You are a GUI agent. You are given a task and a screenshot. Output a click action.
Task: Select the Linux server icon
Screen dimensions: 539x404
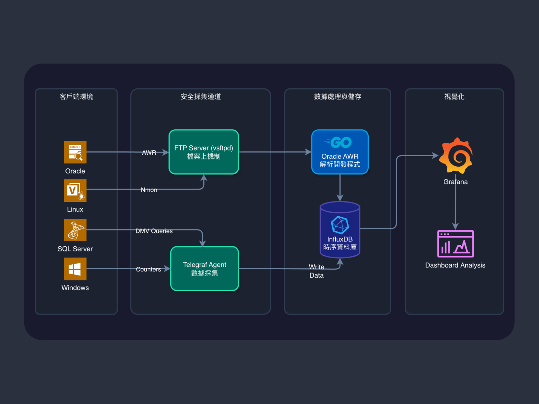click(75, 190)
